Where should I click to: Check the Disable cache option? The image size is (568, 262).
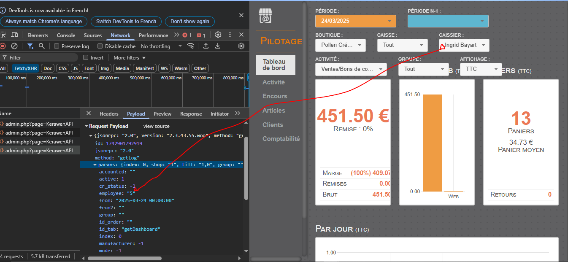pyautogui.click(x=100, y=46)
